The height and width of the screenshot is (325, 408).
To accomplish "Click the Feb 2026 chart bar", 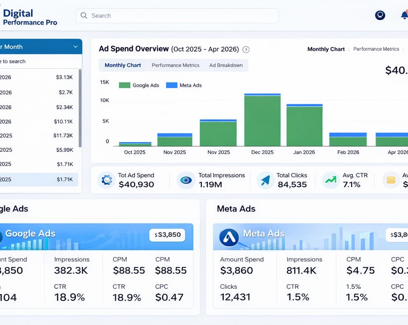I will tap(348, 139).
